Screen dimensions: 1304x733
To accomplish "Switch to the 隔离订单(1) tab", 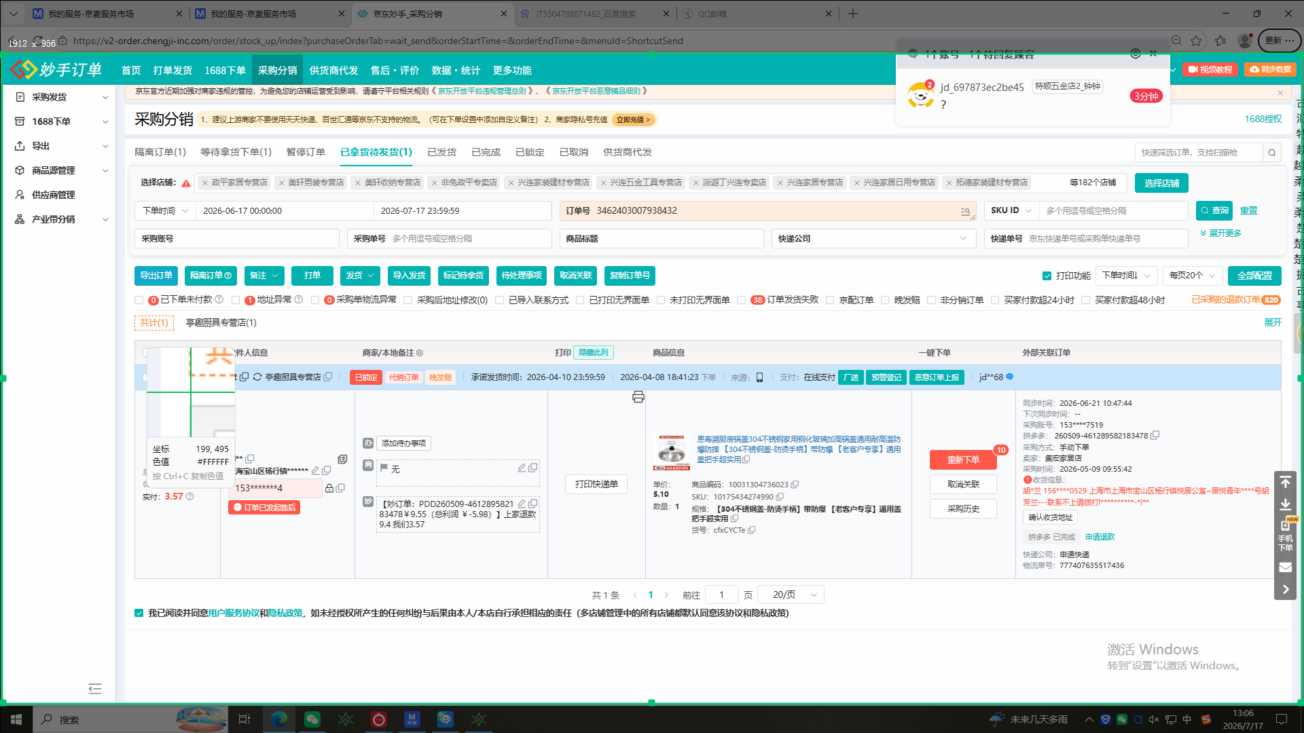I will (160, 152).
